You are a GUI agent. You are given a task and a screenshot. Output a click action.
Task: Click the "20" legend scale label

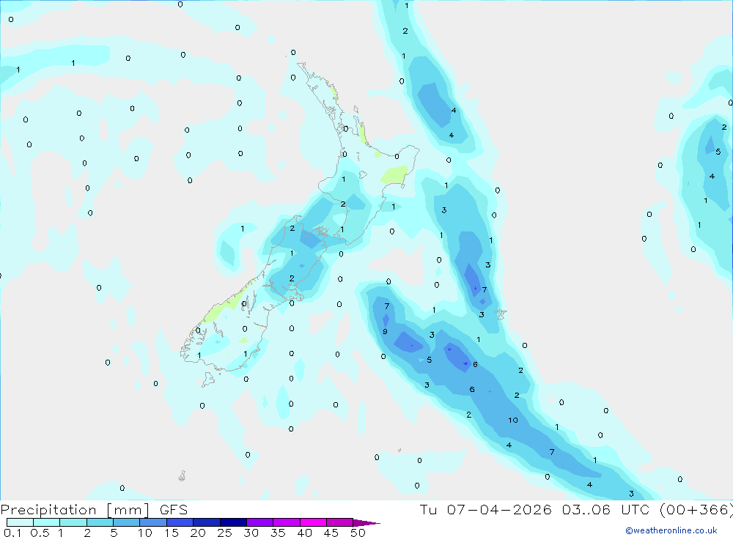tap(198, 533)
